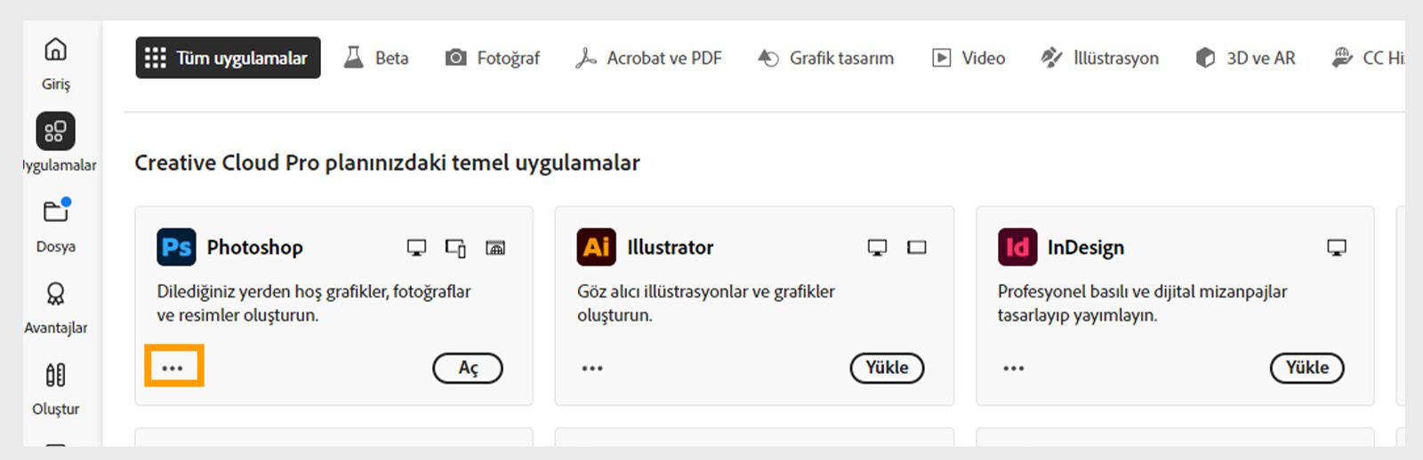This screenshot has height=460, width=1423.
Task: Open Dosya folder icon in sidebar
Action: [x=56, y=211]
